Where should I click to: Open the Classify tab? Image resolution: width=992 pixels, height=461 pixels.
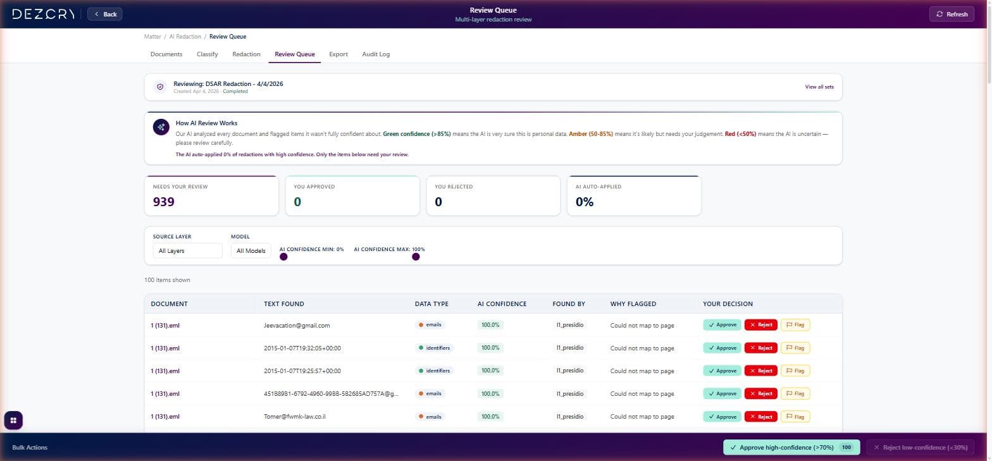coord(208,54)
